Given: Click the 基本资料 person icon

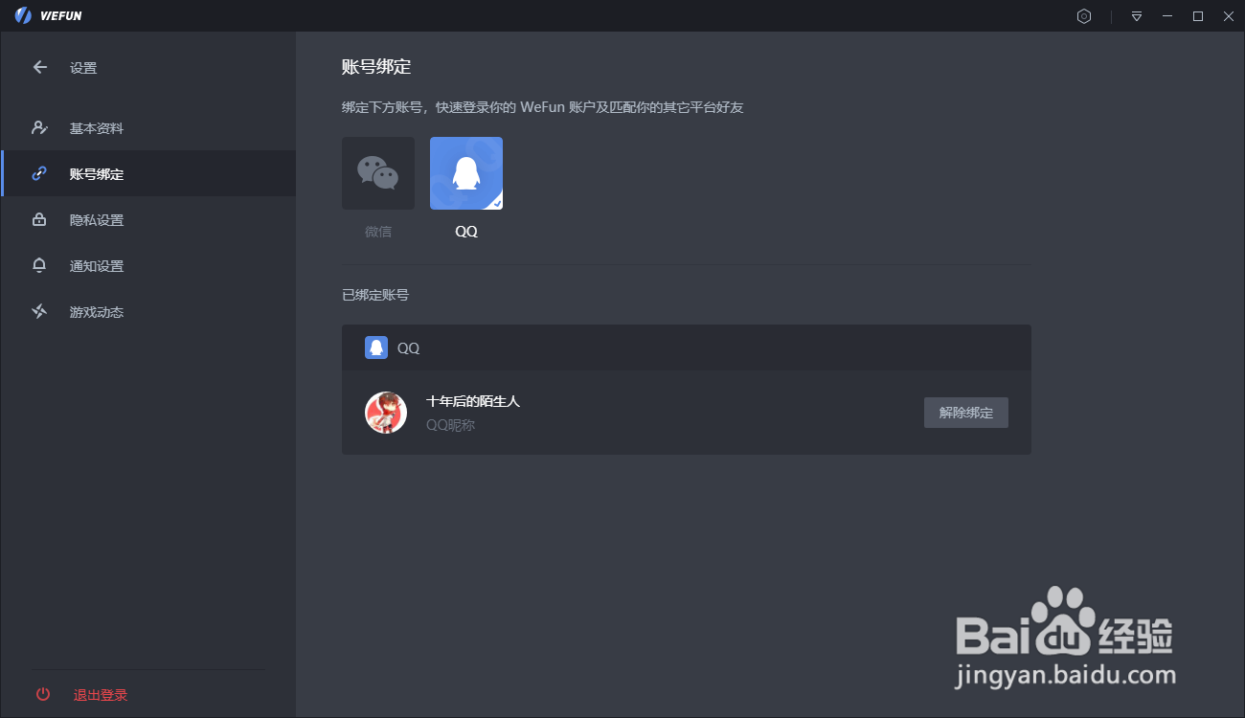Looking at the screenshot, I should pos(39,128).
